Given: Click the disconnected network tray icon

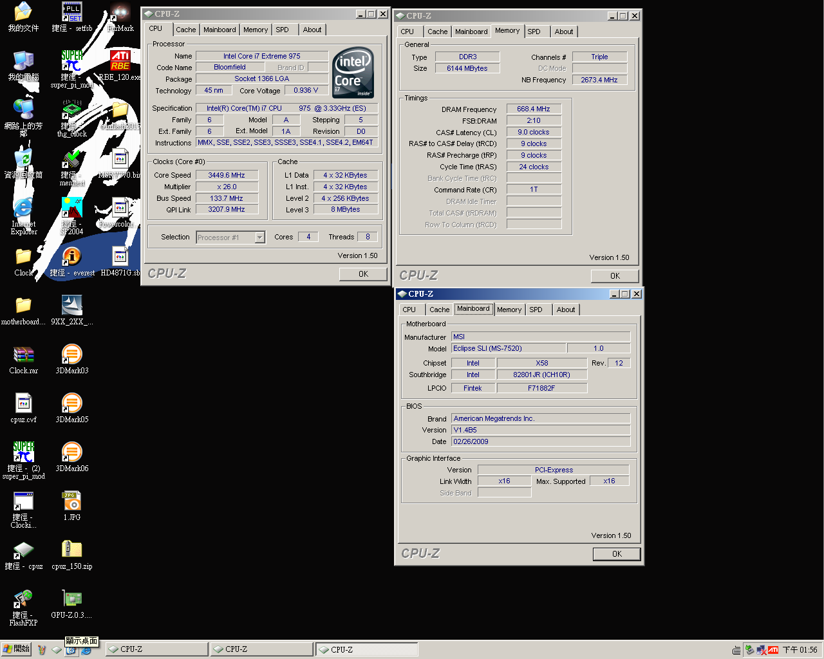Looking at the screenshot, I should pyautogui.click(x=762, y=650).
